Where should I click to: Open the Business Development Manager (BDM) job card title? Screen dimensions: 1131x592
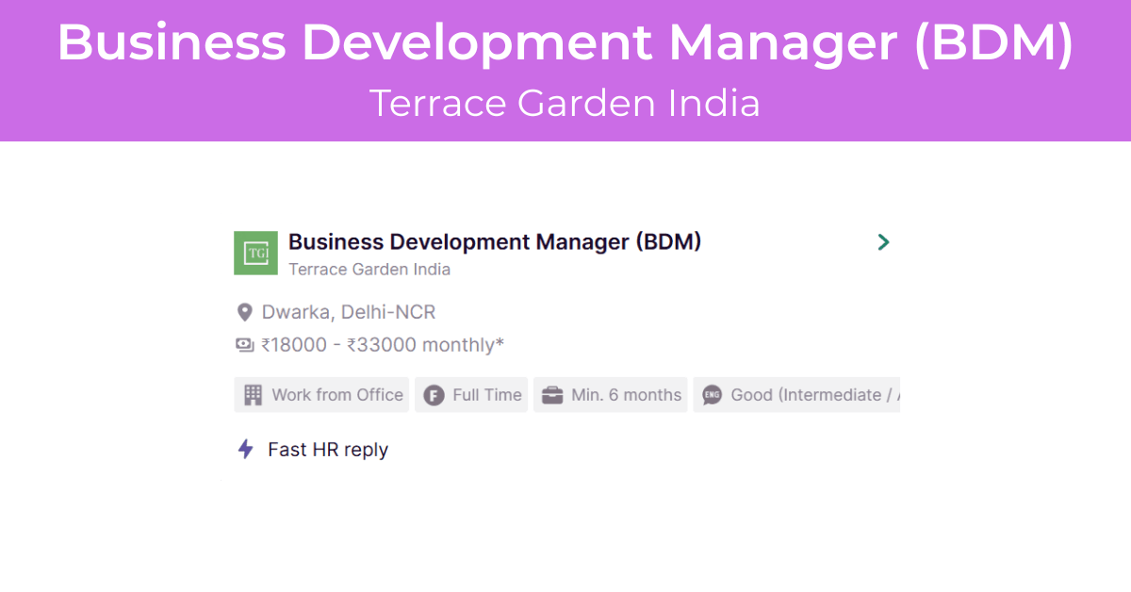click(x=495, y=242)
